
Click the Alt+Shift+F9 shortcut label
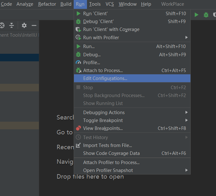(172, 55)
